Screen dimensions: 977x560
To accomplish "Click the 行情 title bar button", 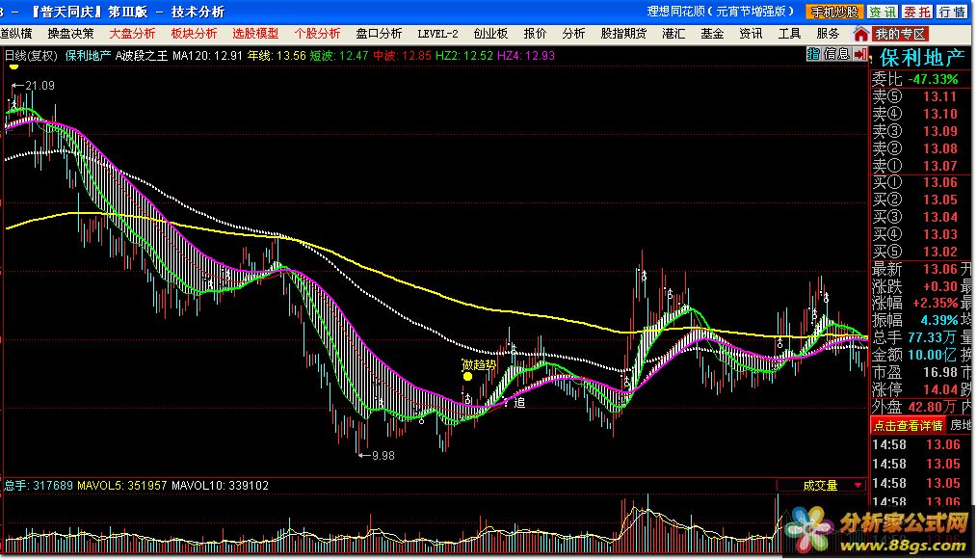I will tap(952, 12).
